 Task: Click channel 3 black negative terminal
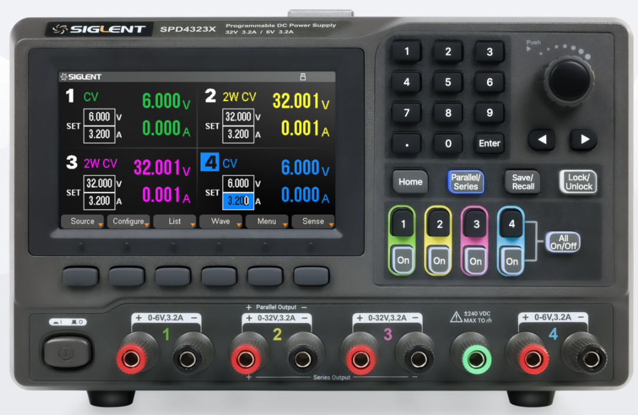pos(418,359)
